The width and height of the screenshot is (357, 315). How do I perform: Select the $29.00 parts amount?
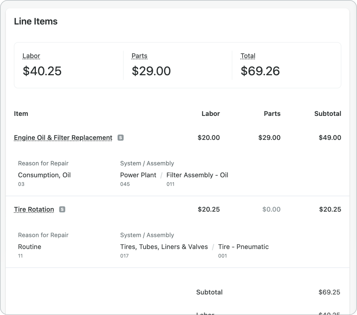click(151, 71)
